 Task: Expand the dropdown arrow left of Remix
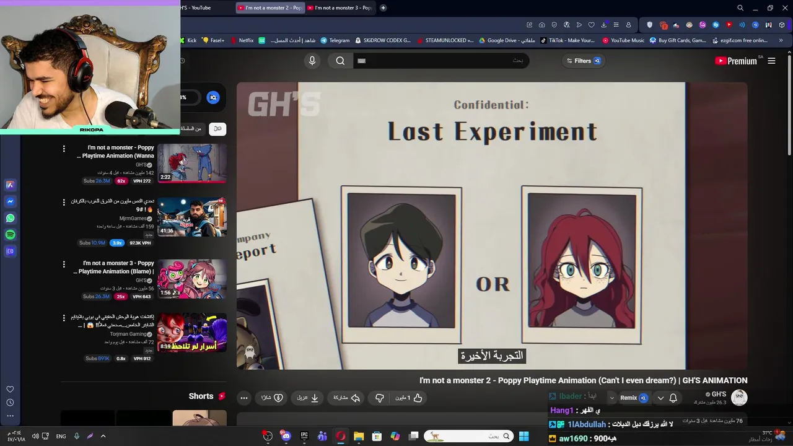click(x=611, y=398)
